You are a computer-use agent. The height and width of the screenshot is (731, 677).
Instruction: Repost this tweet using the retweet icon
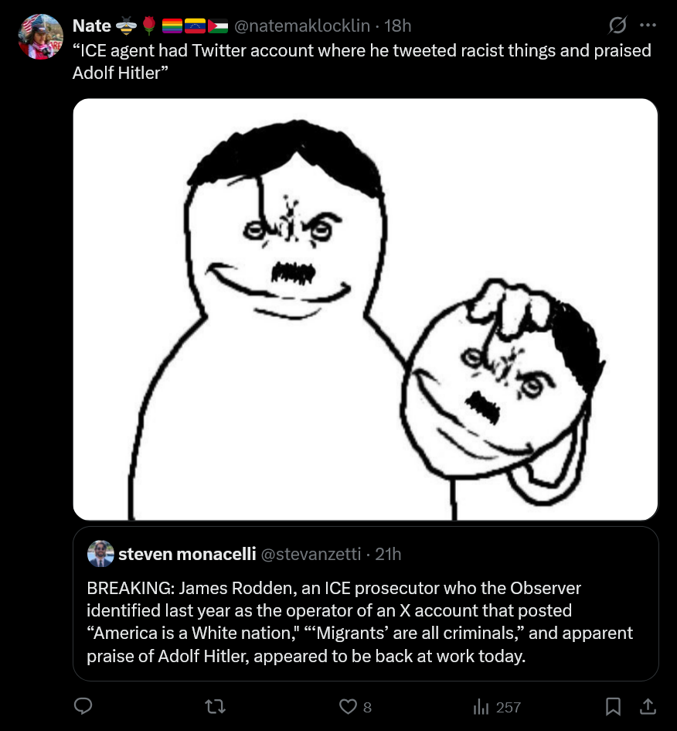[x=215, y=707]
